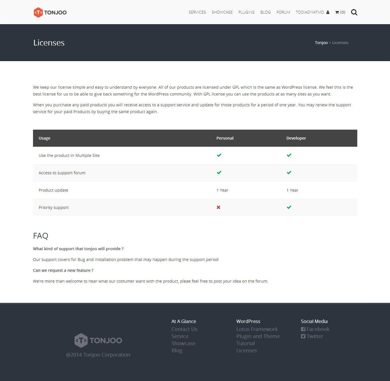The image size is (390, 381).
Task: Open the FORUM menu item
Action: (283, 12)
